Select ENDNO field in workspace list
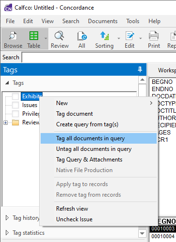 (x=162, y=89)
